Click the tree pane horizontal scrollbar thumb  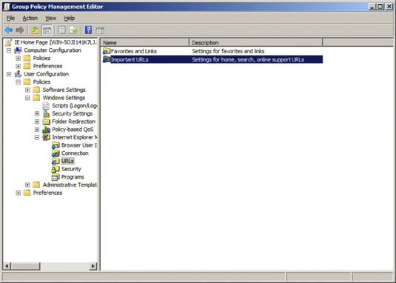click(25, 266)
